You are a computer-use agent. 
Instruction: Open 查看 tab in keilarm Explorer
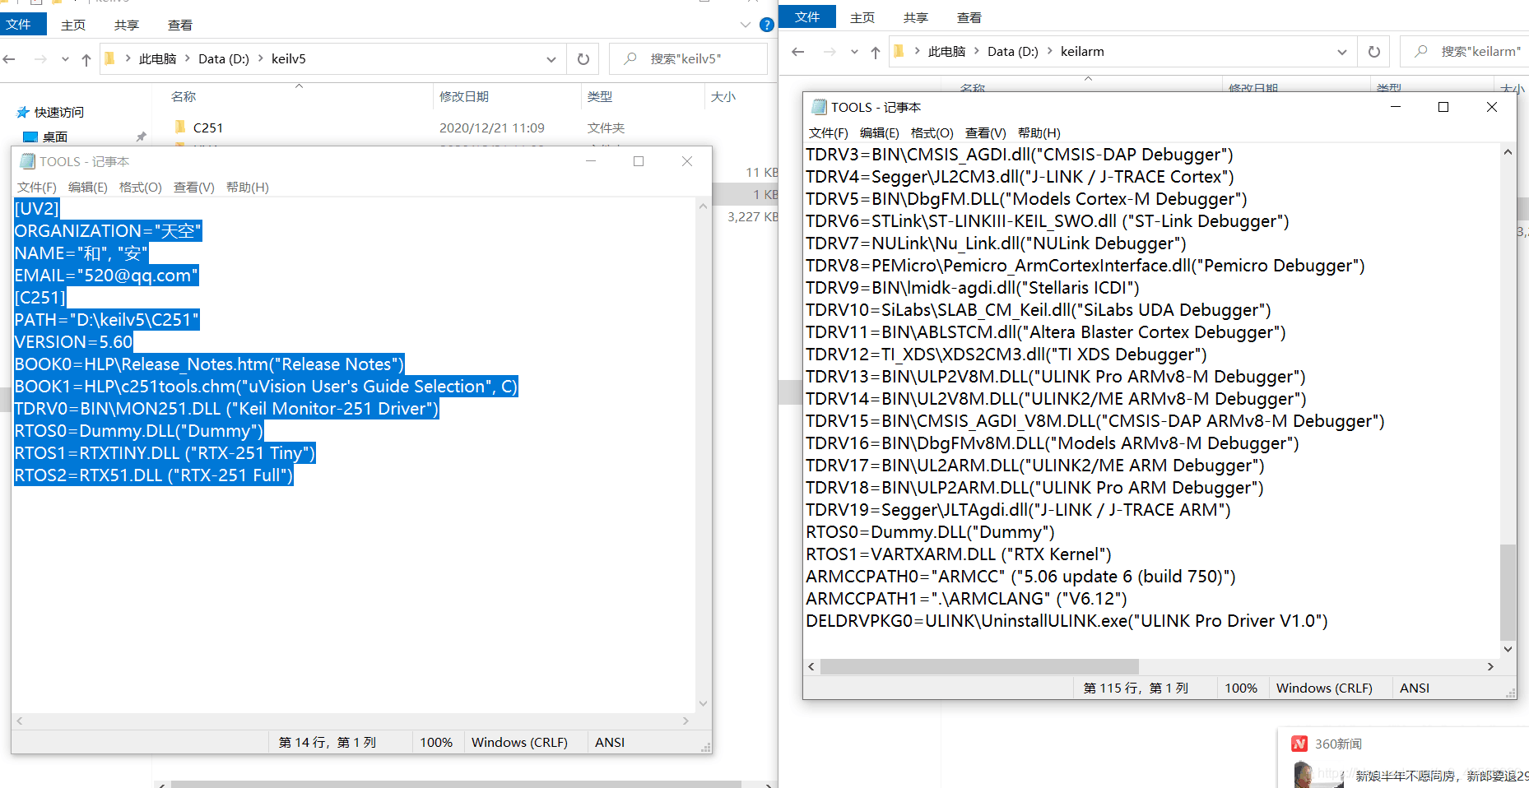969,17
